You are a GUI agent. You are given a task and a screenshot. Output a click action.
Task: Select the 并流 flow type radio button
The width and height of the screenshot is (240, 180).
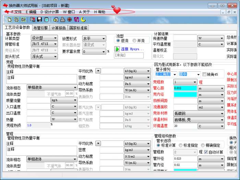point(134,40)
